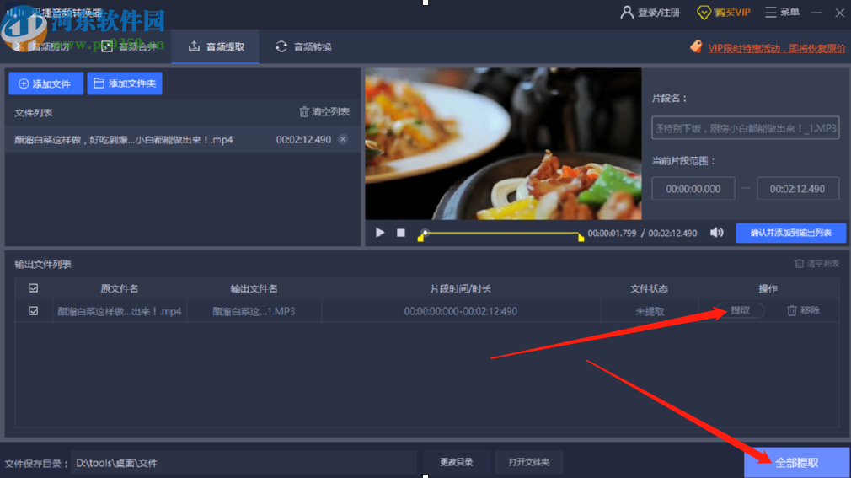Click the 购买VIP button
The image size is (851, 478).
pos(724,12)
